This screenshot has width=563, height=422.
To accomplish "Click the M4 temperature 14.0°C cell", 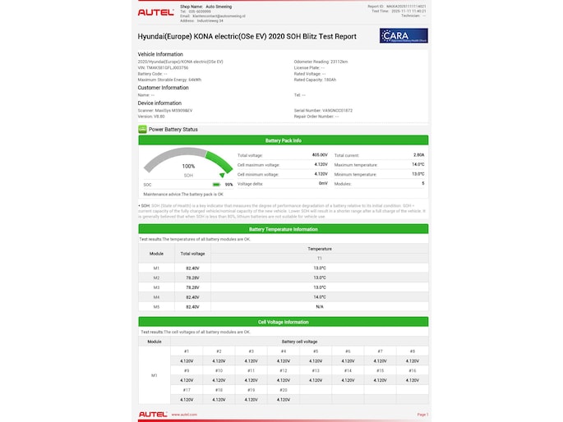I will (x=319, y=296).
